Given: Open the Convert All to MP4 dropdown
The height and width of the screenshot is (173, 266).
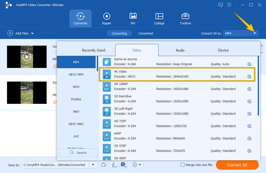Looking at the screenshot, I should pyautogui.click(x=241, y=33).
